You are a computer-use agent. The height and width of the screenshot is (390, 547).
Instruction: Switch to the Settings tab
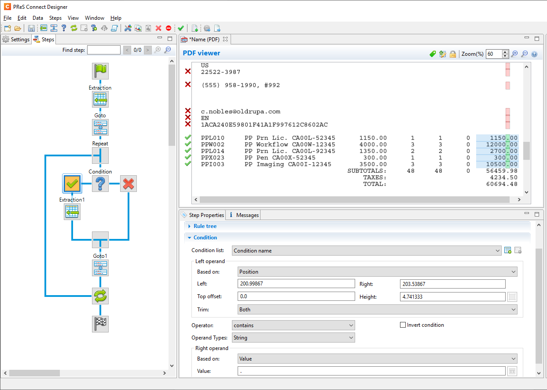pyautogui.click(x=16, y=40)
